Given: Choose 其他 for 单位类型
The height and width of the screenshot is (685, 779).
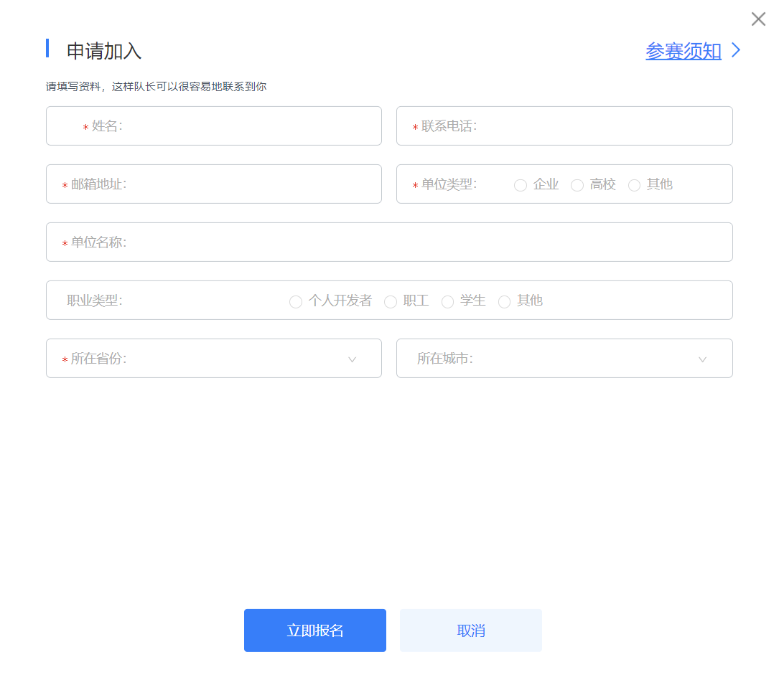Looking at the screenshot, I should coord(634,185).
